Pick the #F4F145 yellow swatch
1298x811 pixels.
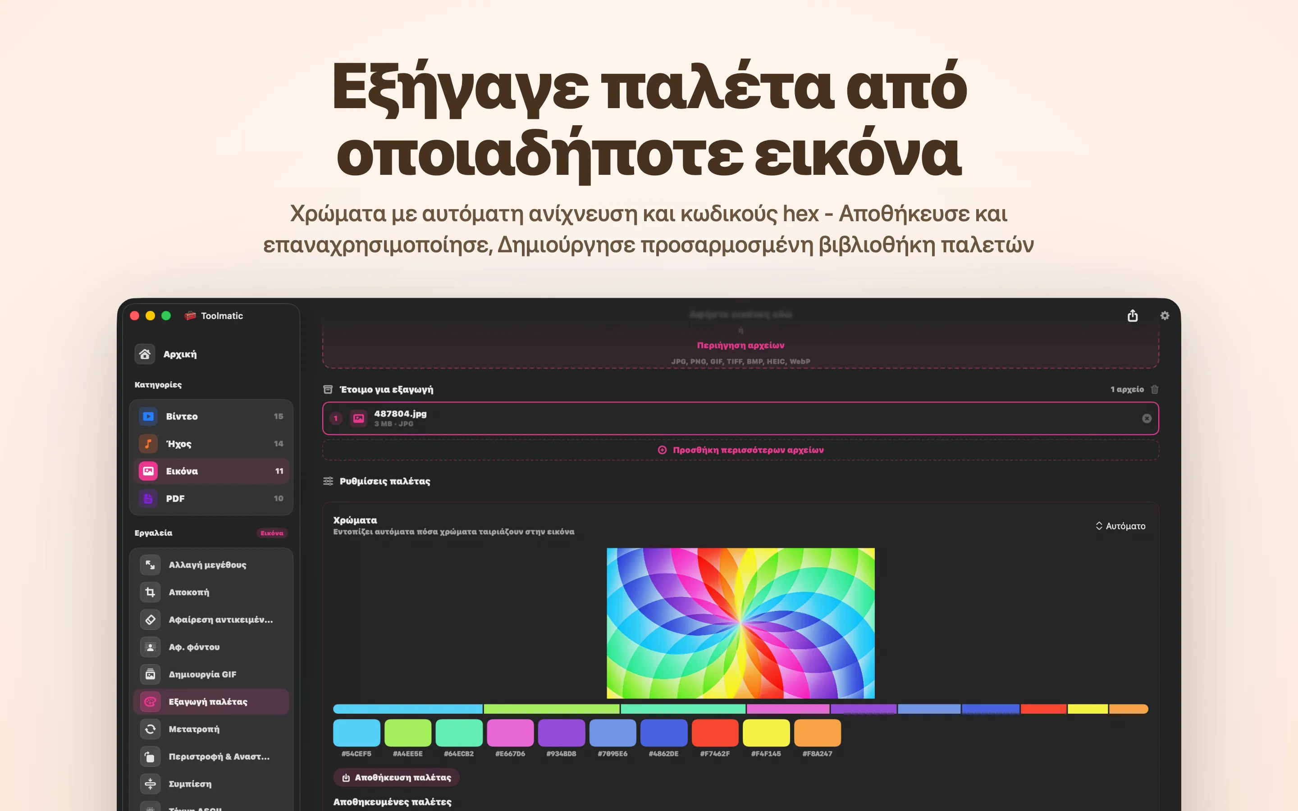tap(767, 733)
